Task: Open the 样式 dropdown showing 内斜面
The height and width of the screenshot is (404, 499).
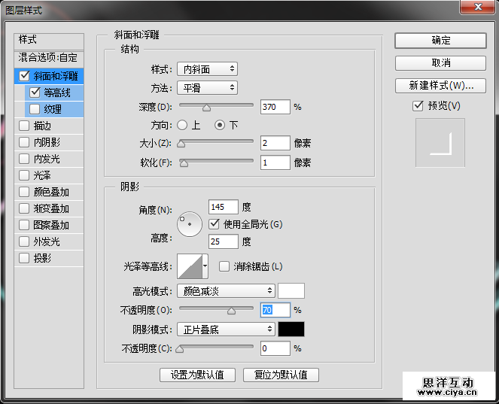Action: click(207, 69)
